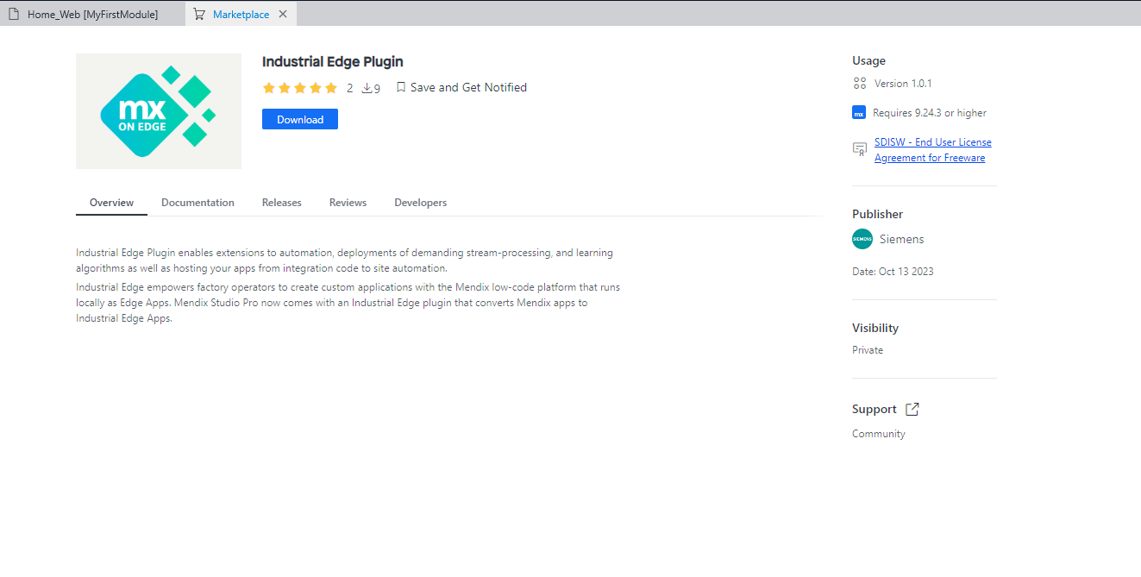Viewport: 1141px width, 577px height.
Task: Click the bookmark icon beside Save and Get Notified
Action: [x=401, y=87]
